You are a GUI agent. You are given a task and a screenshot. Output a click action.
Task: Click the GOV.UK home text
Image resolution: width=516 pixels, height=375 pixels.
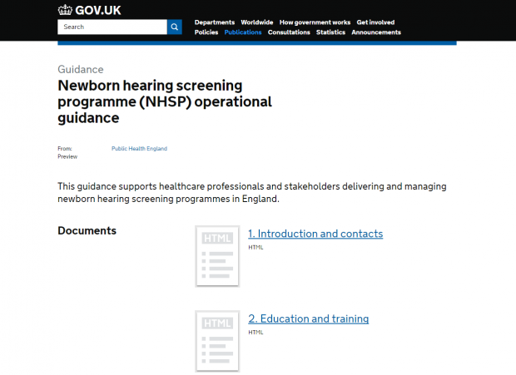coord(98,11)
